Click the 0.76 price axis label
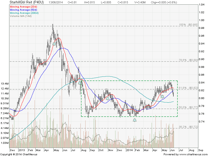This screenshot has height=156, width=208. [x=201, y=114]
